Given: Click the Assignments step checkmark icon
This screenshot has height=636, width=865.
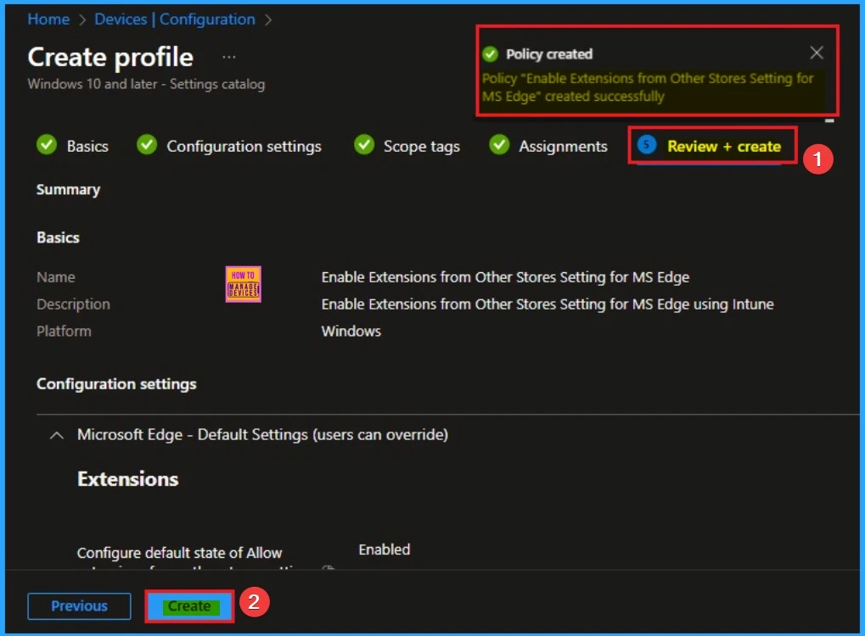Looking at the screenshot, I should point(497,145).
